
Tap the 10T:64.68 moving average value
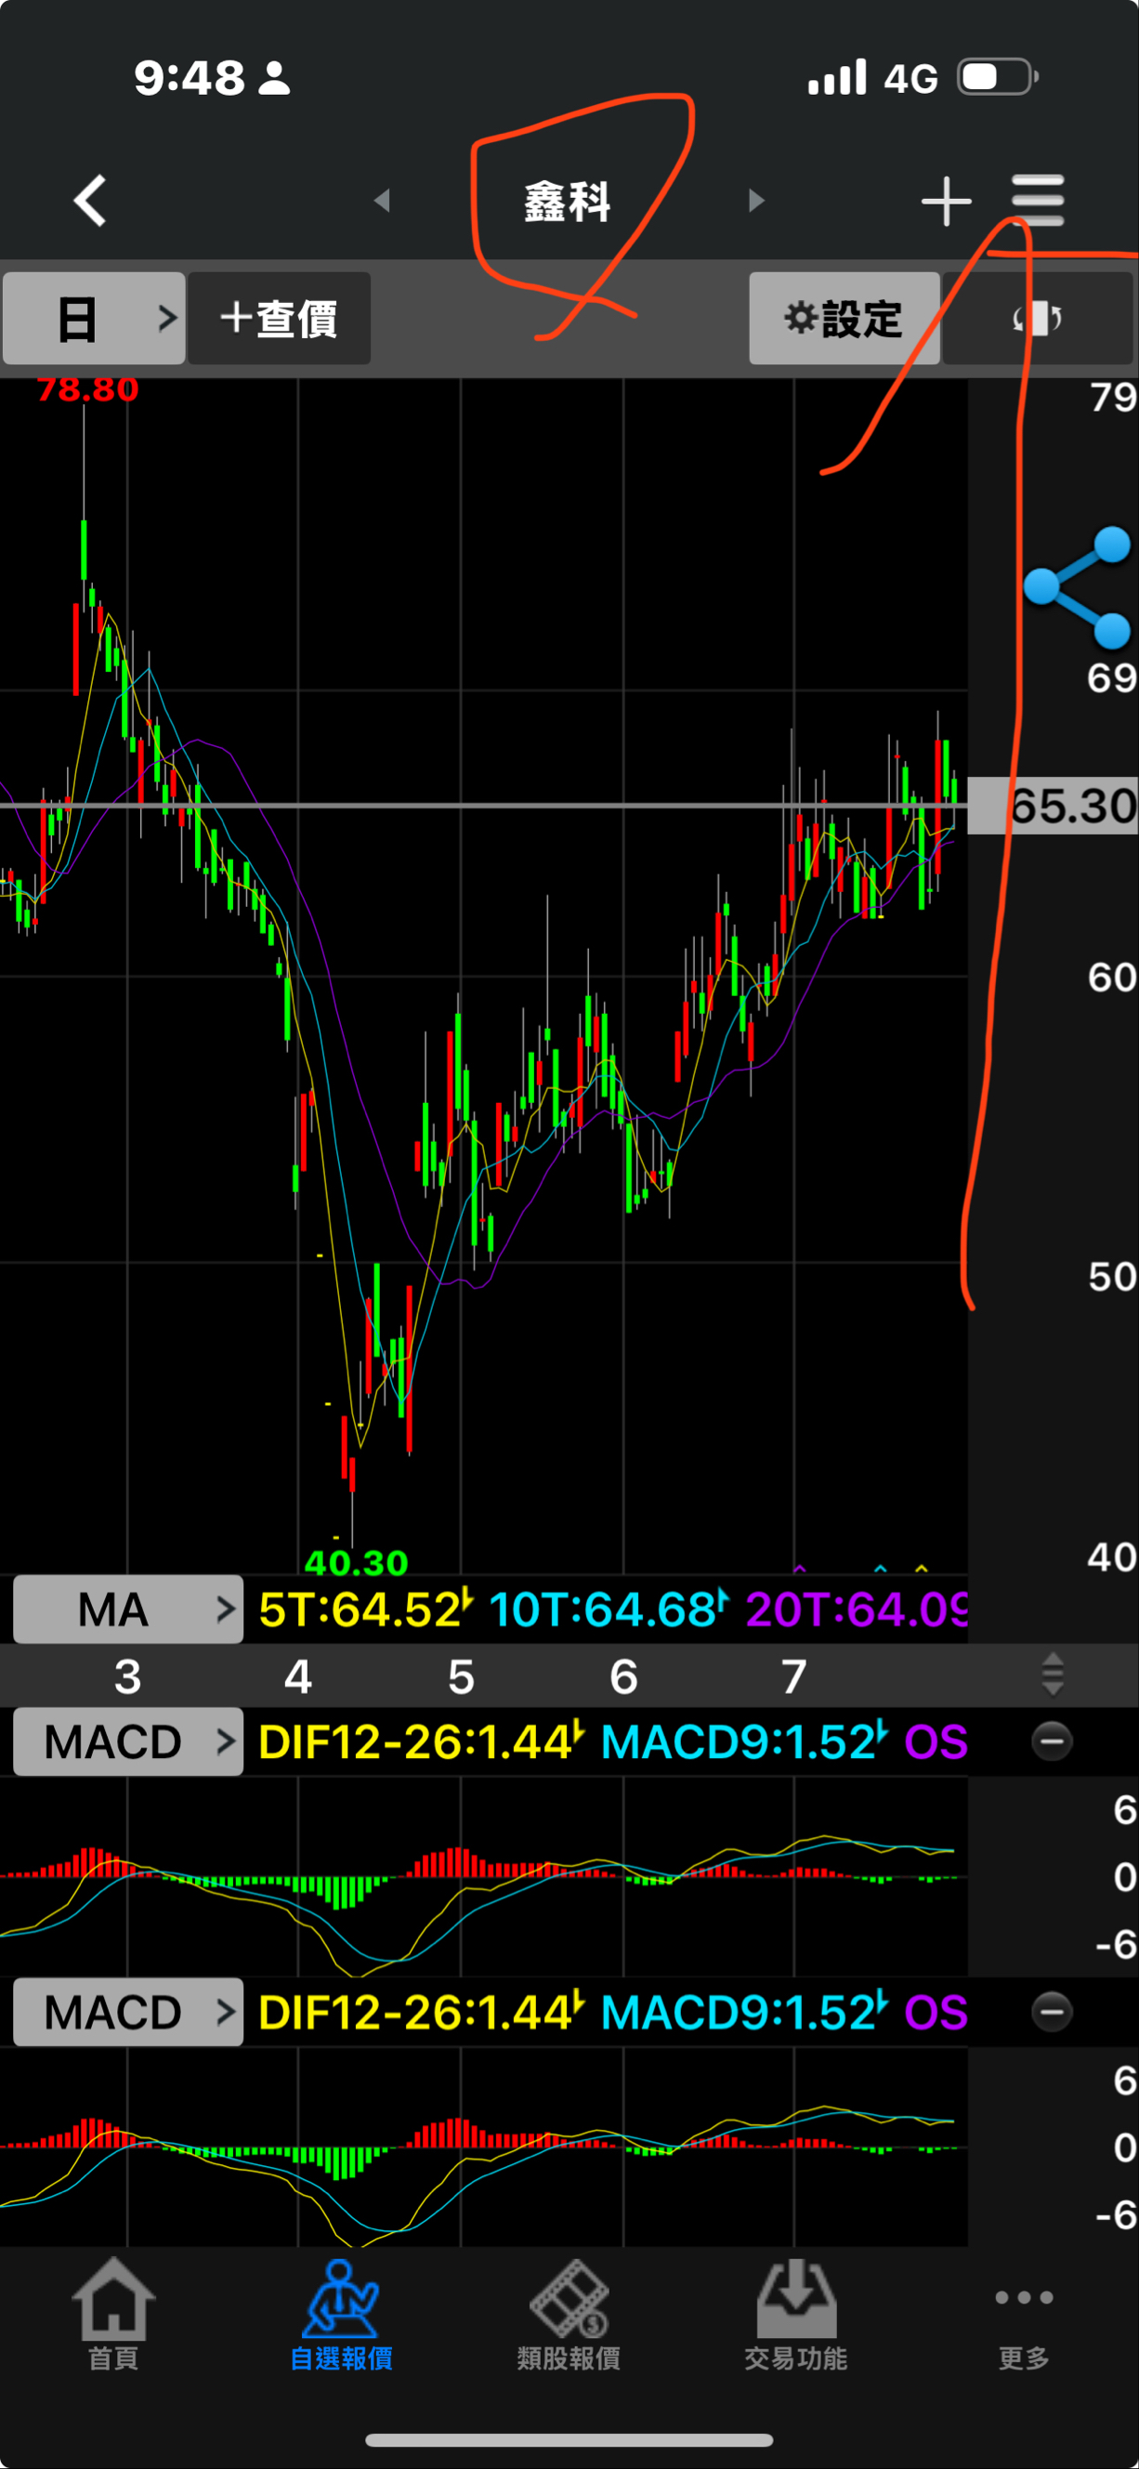point(609,1609)
